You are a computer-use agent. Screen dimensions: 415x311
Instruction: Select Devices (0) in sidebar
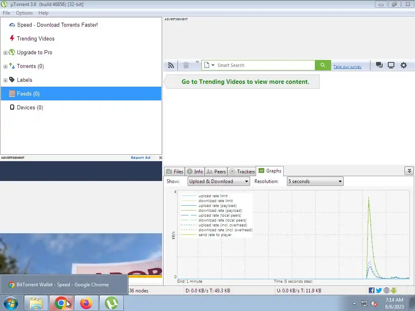(30, 107)
